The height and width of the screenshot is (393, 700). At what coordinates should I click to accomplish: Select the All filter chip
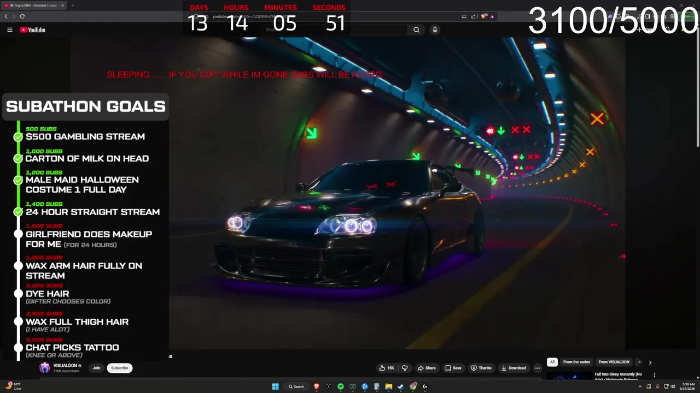552,362
